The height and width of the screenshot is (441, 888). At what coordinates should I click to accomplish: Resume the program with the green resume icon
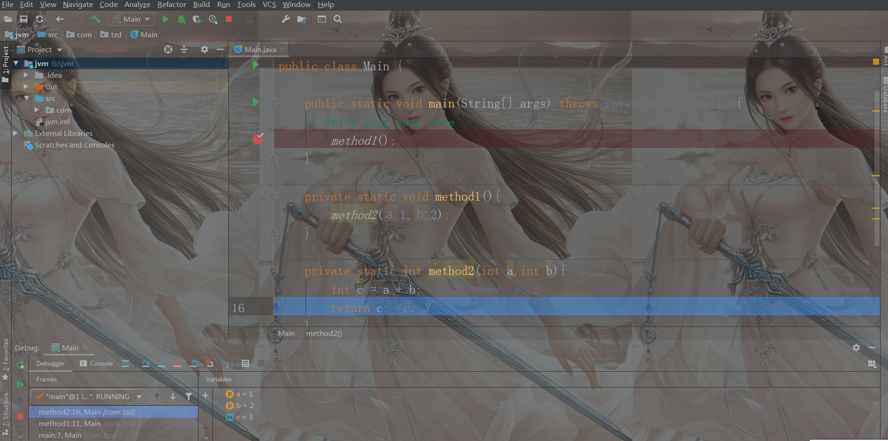click(20, 384)
